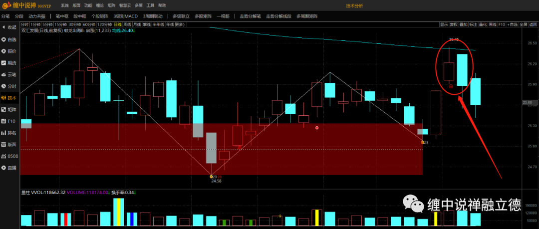Switch to 60分钟 period tab

pyautogui.click(x=89, y=24)
